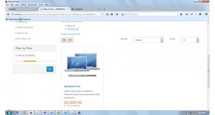The image size is (215, 115).
Task: Open Cameras (2) category
Action: 22,33
